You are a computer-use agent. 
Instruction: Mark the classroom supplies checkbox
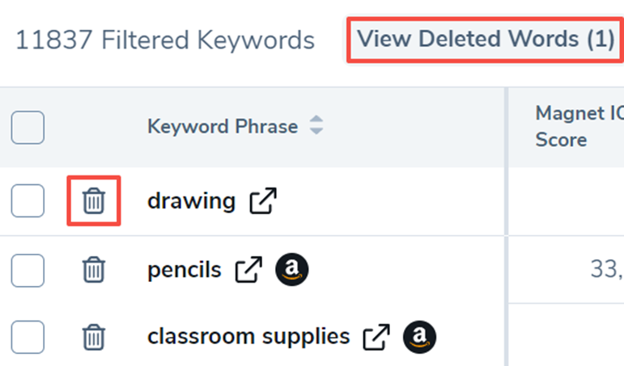coord(28,337)
